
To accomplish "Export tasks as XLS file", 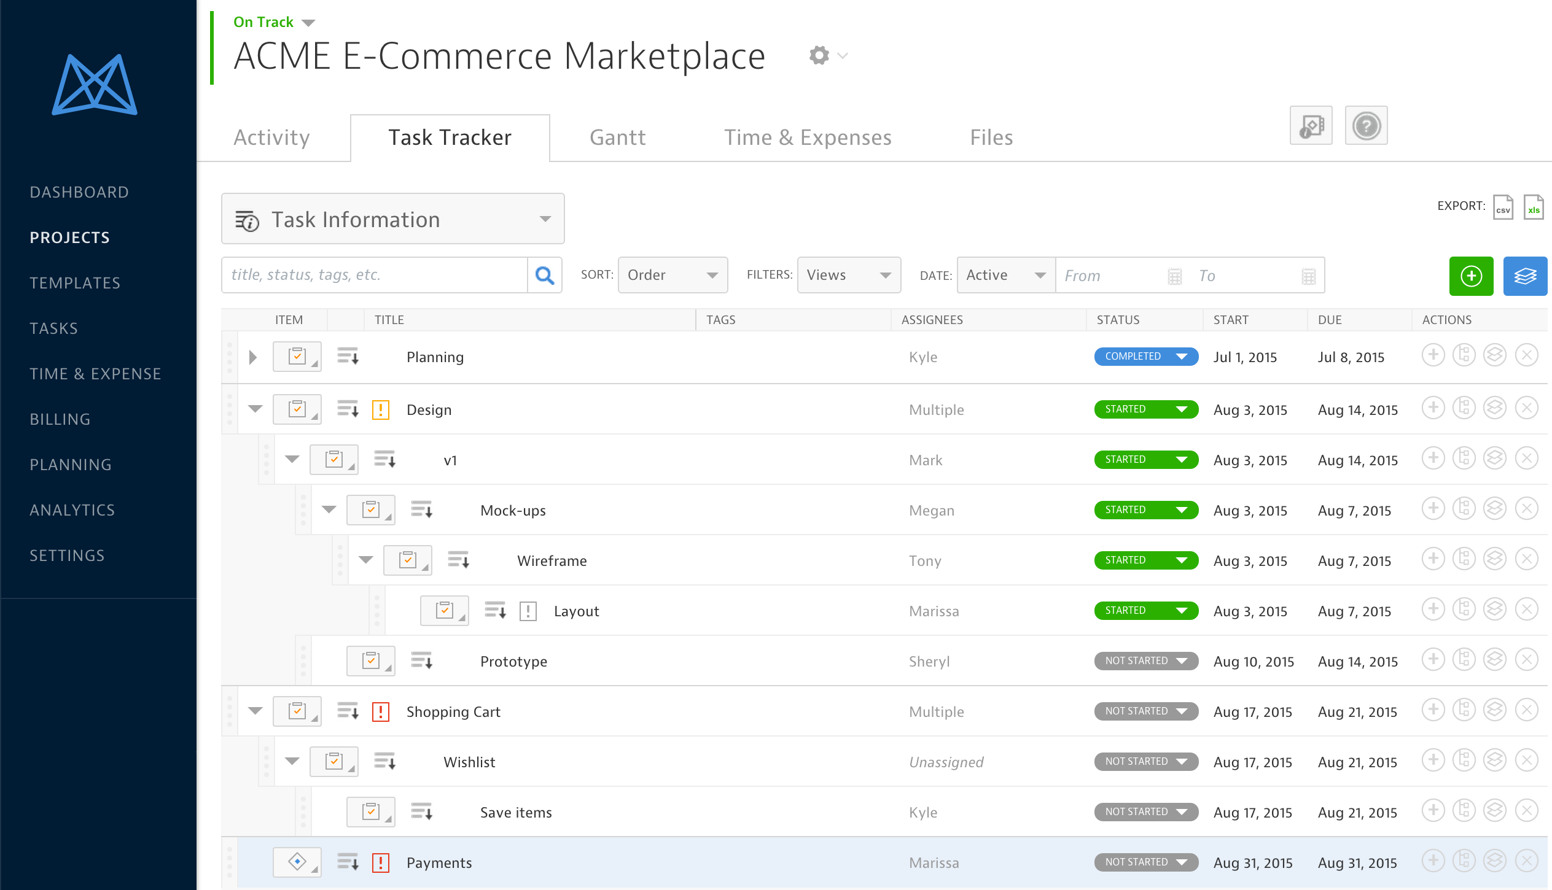I will click(x=1534, y=207).
